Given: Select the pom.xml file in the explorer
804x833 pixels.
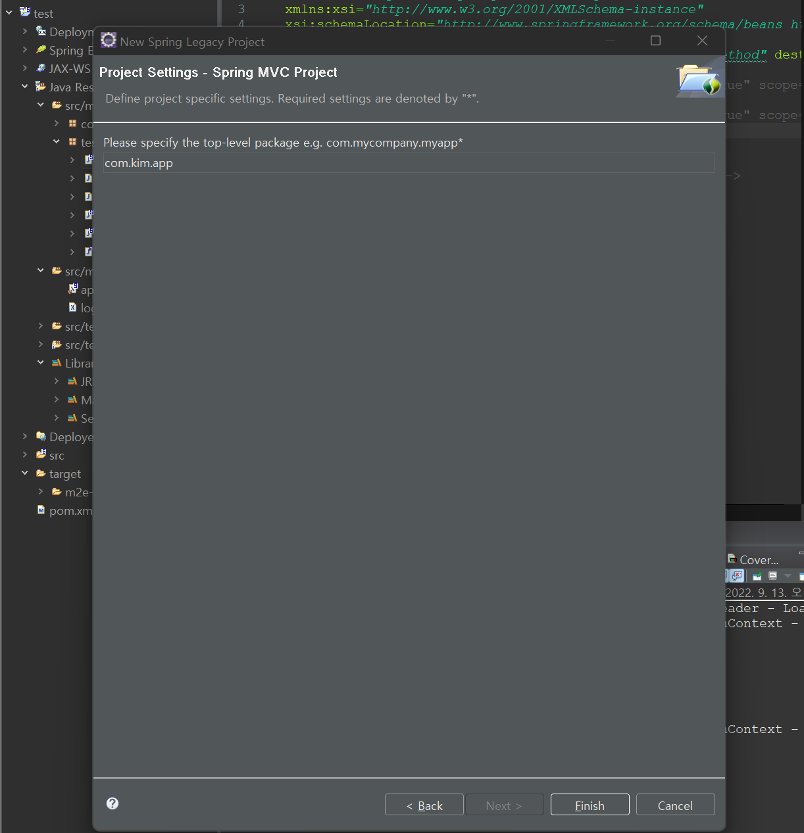Looking at the screenshot, I should coord(70,510).
